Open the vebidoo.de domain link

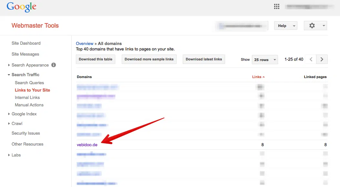87,145
